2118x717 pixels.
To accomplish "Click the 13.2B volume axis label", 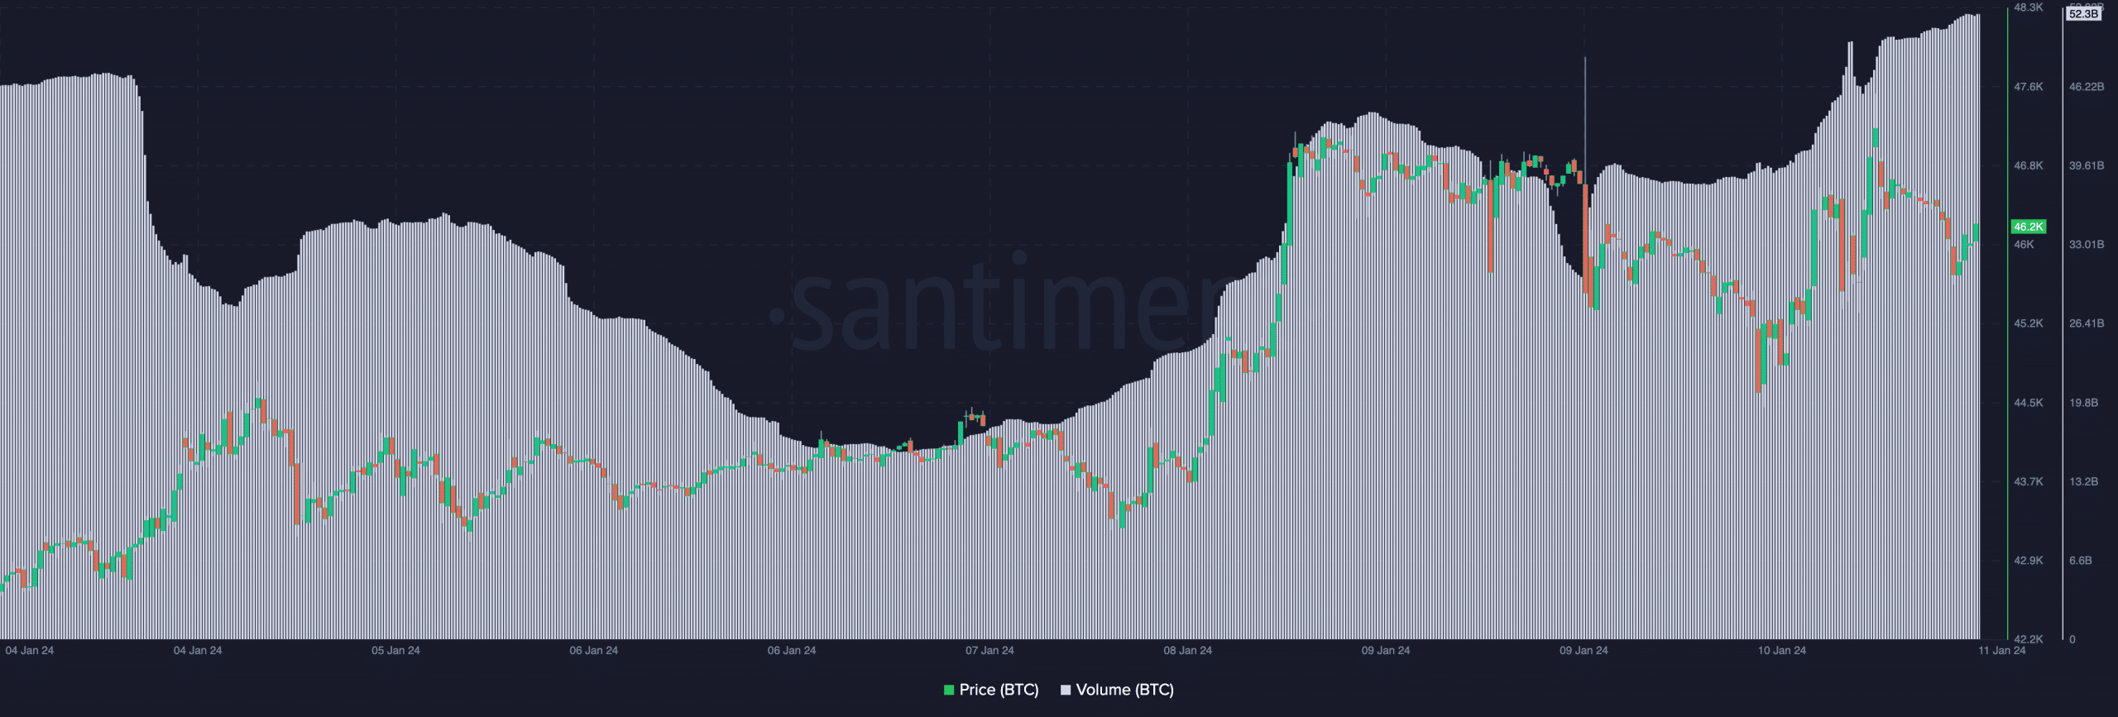I will [2083, 481].
